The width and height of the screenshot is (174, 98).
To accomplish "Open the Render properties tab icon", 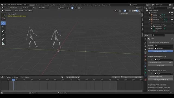I will 145,43.
